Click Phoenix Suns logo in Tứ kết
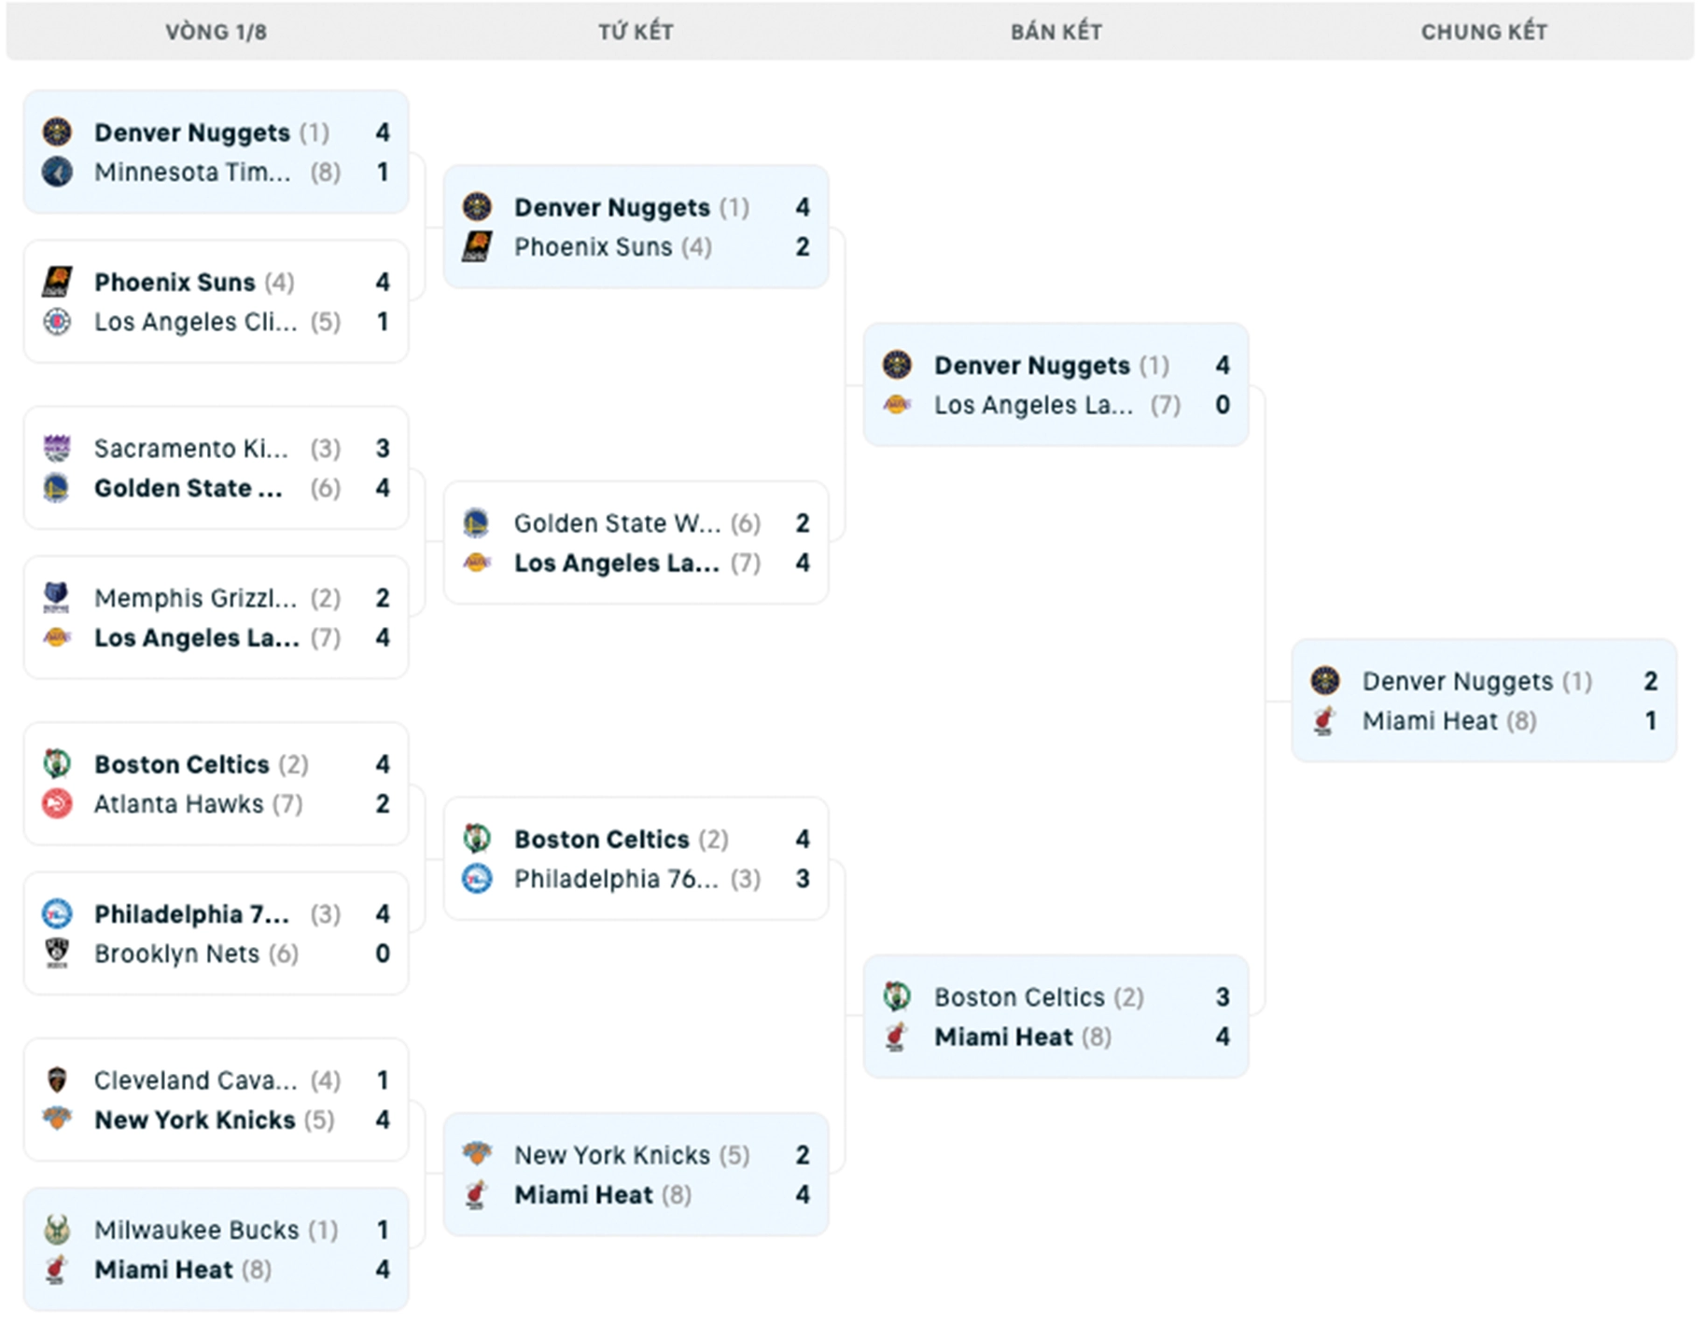This screenshot has width=1706, height=1322. pos(477,246)
